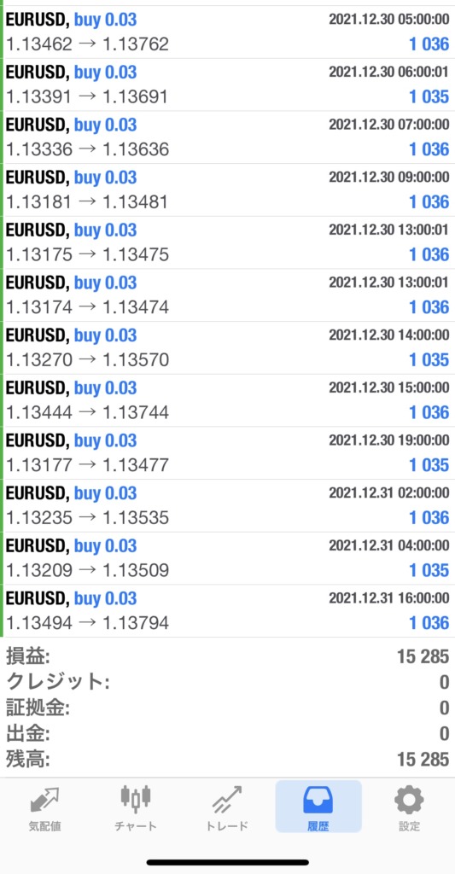Select trade 1.13444 → 1.13744
The image size is (455, 874).
[x=227, y=400]
